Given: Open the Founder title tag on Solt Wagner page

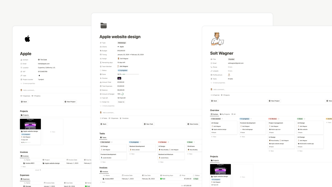Looking at the screenshot, I should click(x=231, y=59).
